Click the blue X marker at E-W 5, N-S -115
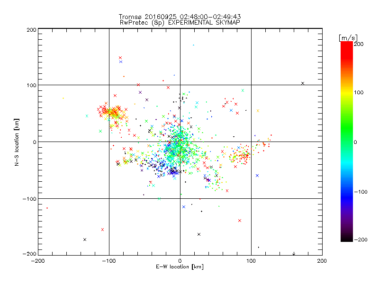The width and height of the screenshot is (379, 284). (x=184, y=207)
